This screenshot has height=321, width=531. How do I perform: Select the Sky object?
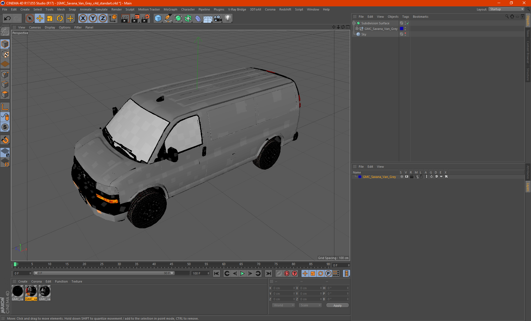(364, 34)
